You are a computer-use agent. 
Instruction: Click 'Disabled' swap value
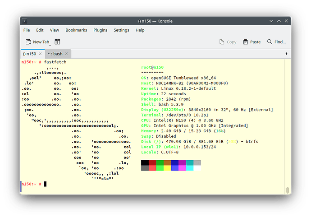coord(166,136)
